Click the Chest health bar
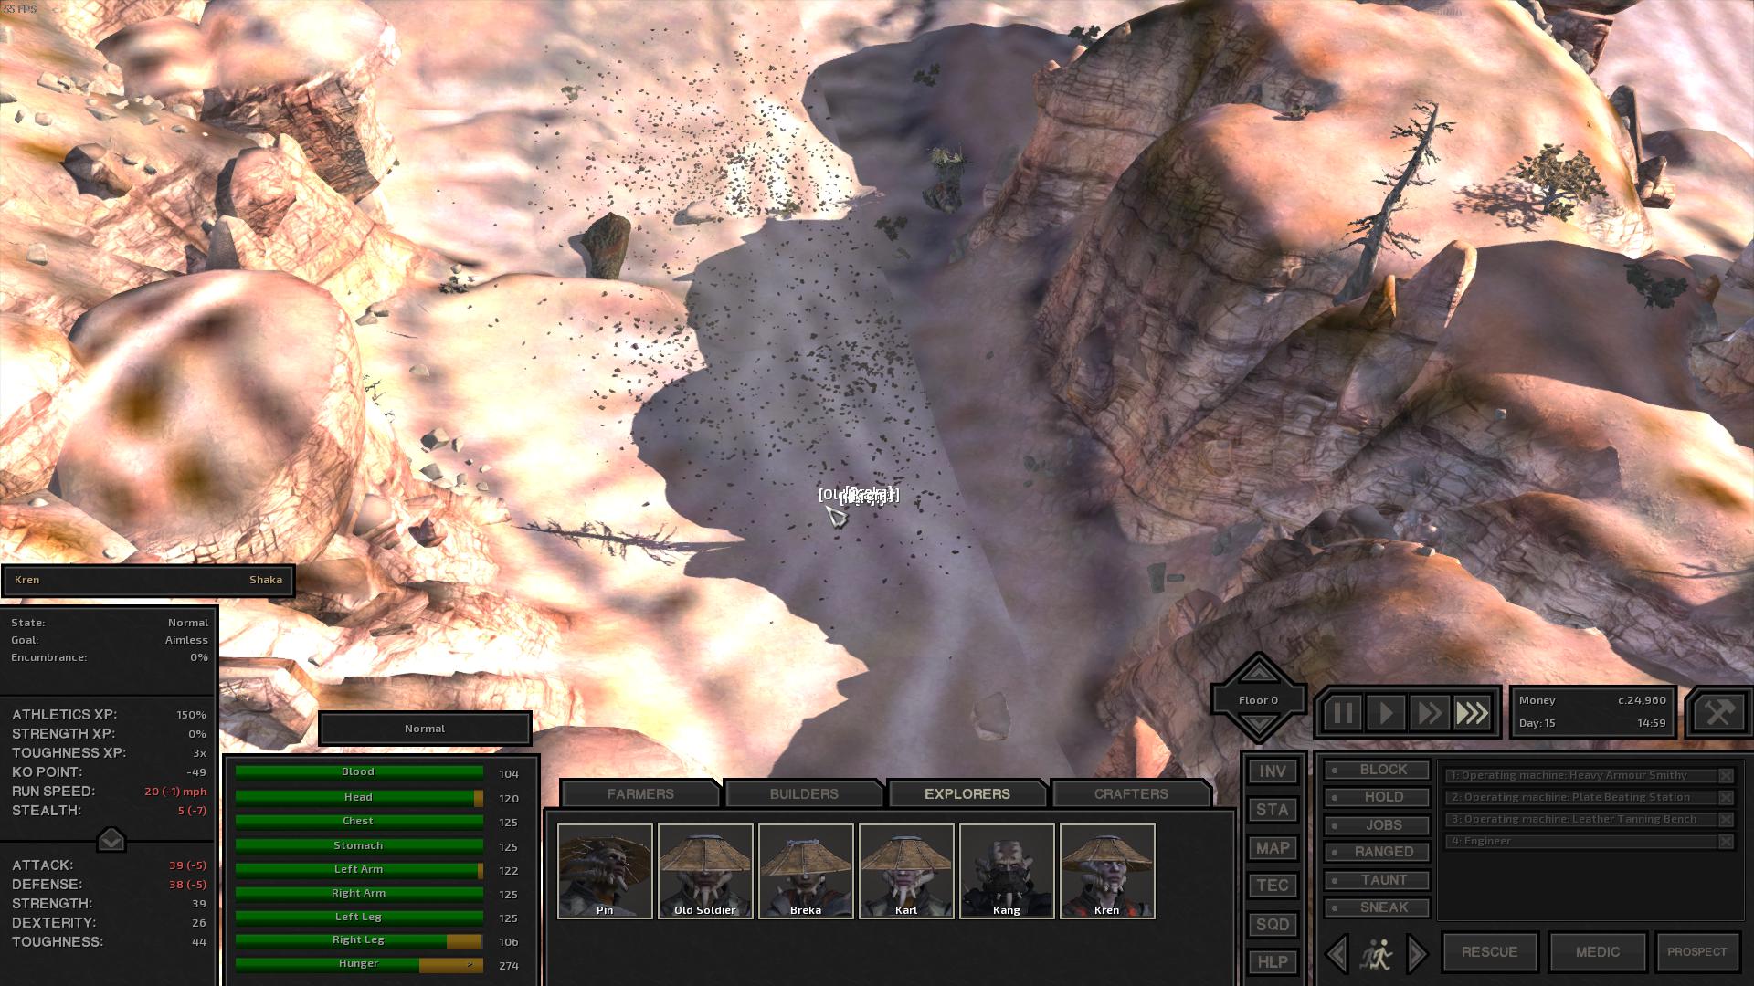The image size is (1754, 986). (x=359, y=822)
